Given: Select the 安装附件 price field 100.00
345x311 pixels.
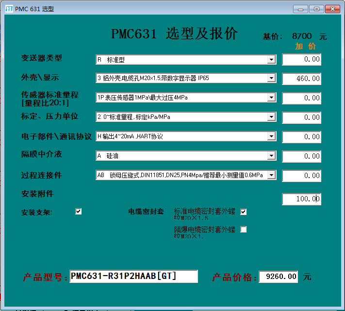Looking at the screenshot, I should point(301,199).
